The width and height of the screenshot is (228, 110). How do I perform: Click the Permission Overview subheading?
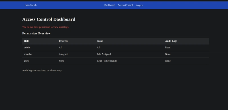click(x=36, y=33)
